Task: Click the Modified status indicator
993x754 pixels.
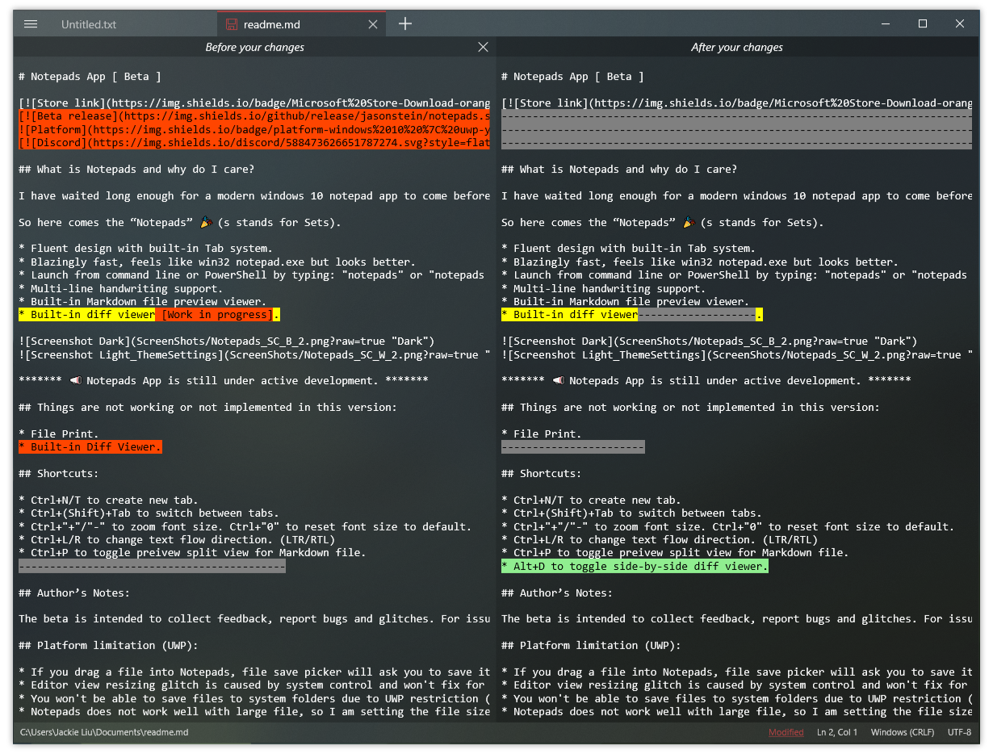Action: (x=786, y=732)
